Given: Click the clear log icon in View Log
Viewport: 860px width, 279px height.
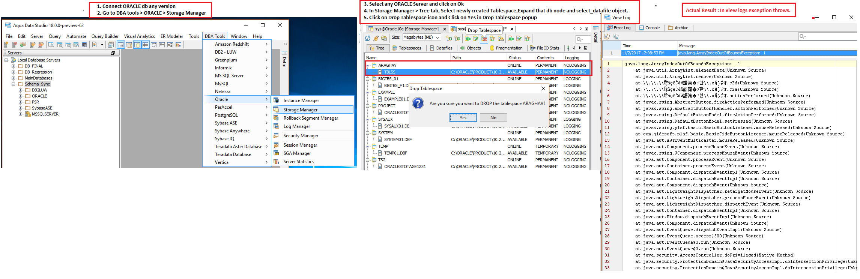Looking at the screenshot, I should pos(607,36).
